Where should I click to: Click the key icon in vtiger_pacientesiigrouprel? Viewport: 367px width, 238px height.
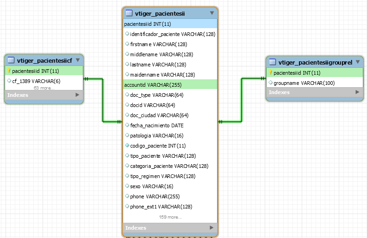[x=270, y=72]
